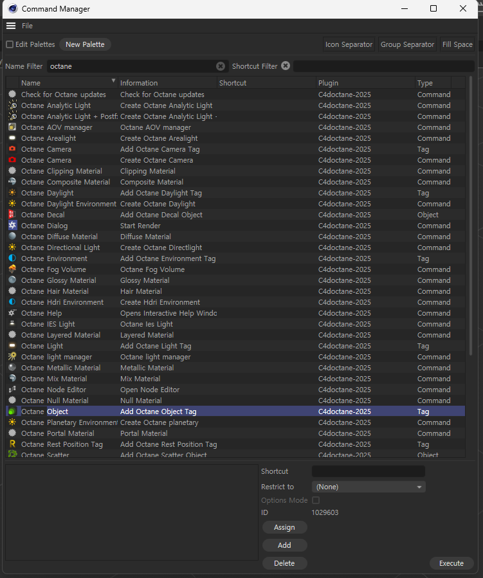Screen dimensions: 483x578
Task: Open the File menu
Action: (x=27, y=26)
